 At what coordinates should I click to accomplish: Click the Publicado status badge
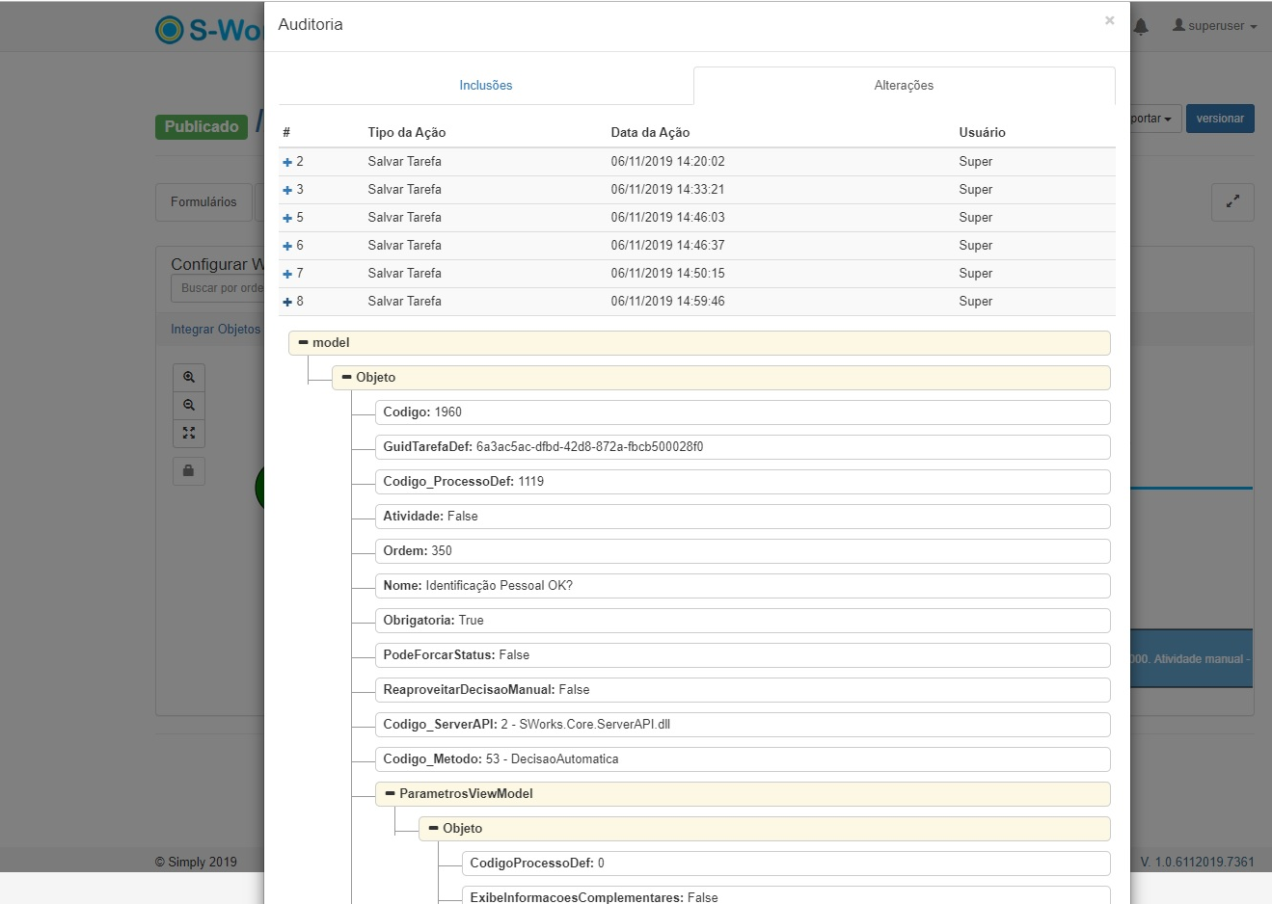click(x=202, y=126)
